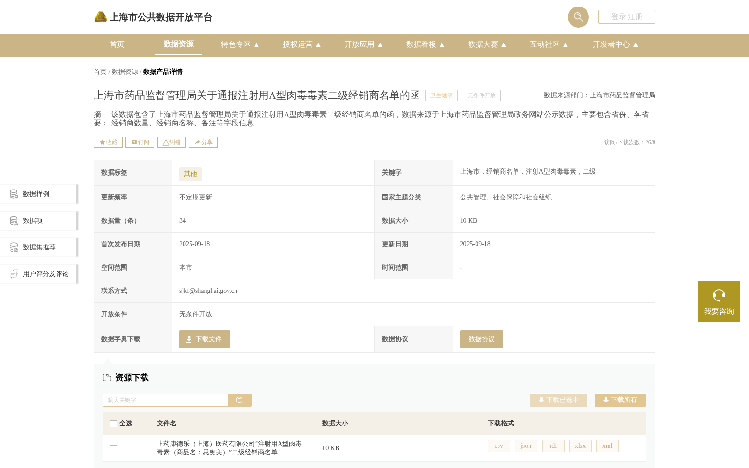Expand the 互动社区 menu
The height and width of the screenshot is (468, 749).
[x=549, y=44]
